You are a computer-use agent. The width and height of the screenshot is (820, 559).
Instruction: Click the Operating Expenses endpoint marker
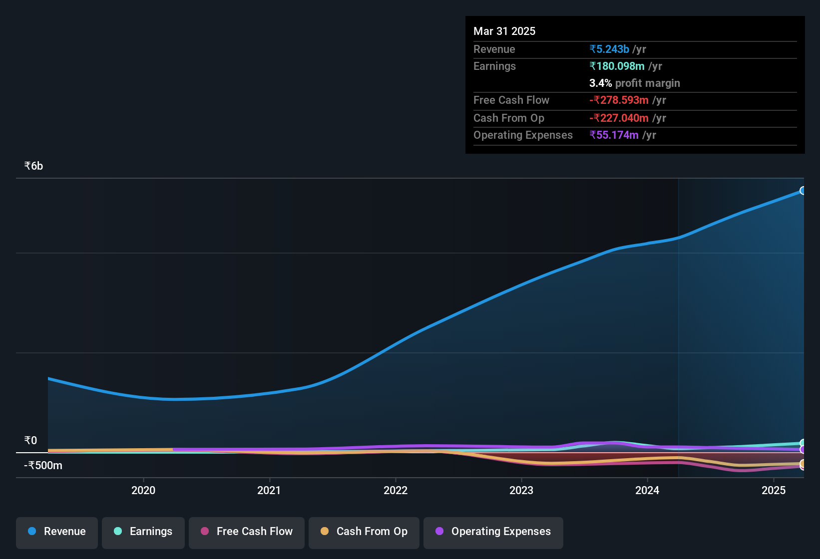click(803, 450)
